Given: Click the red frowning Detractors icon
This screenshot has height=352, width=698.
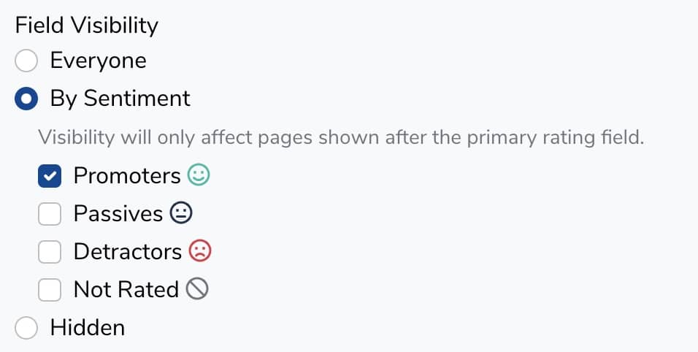Looking at the screenshot, I should (x=200, y=251).
